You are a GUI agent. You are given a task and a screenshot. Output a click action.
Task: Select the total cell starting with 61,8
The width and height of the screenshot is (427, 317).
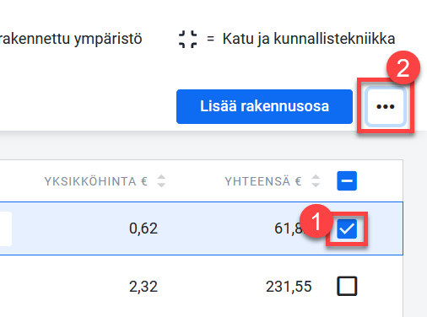point(289,228)
